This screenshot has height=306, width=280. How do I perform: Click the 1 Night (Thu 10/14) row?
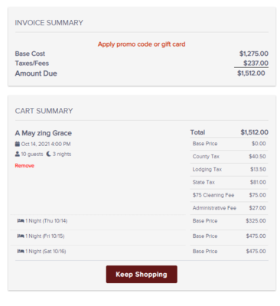pos(98,221)
